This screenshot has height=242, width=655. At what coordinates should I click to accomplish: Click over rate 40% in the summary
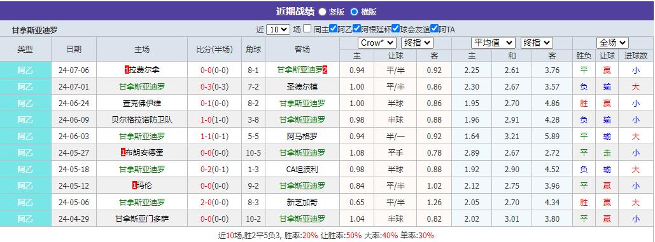[x=390, y=236]
